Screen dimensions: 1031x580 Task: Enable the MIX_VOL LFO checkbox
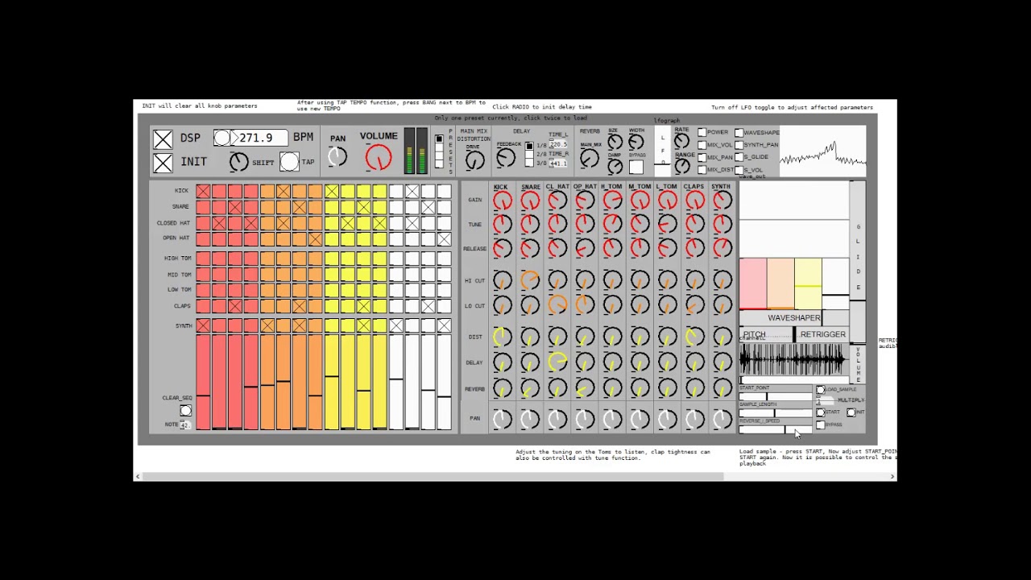point(702,145)
